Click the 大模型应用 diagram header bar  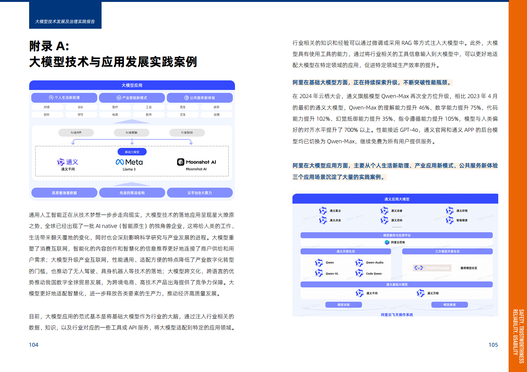[132, 85]
